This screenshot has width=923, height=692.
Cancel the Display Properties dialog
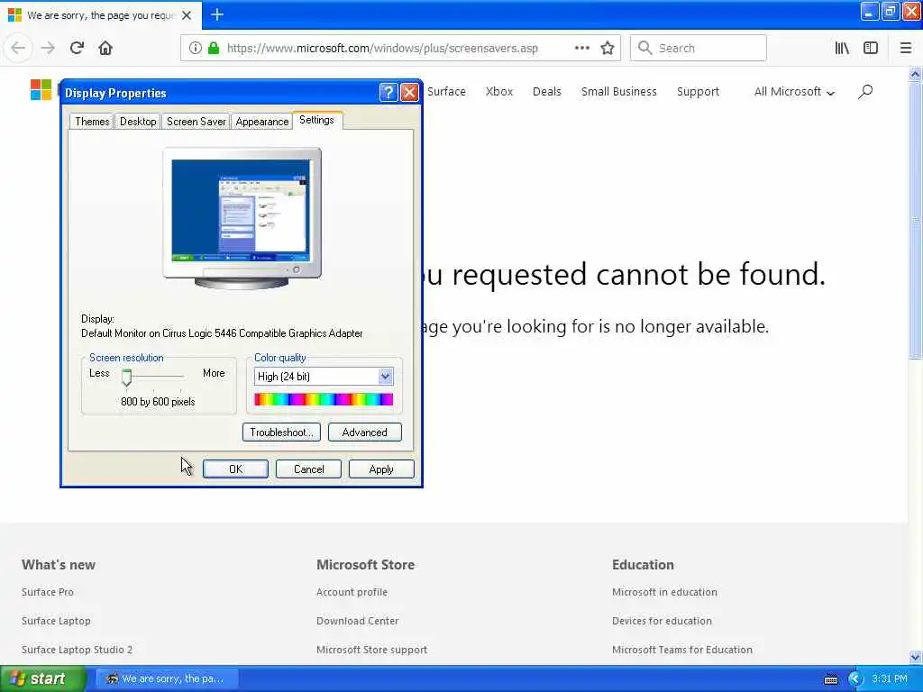[x=308, y=469]
